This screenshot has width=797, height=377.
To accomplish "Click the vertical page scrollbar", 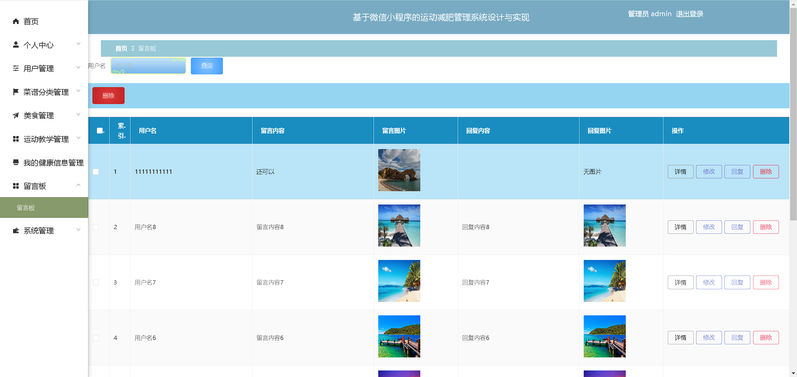I will pos(793,114).
